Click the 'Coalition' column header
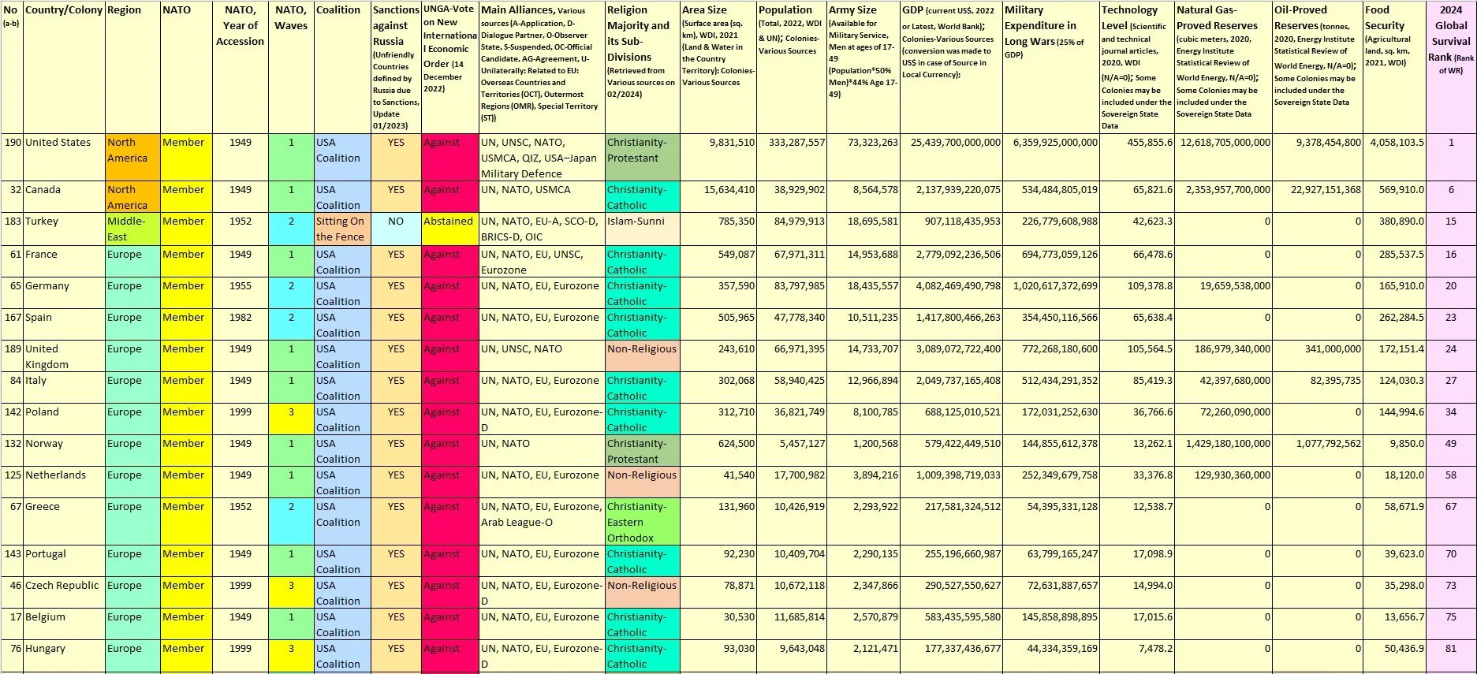Screen dimensions: 1477x674 342,67
